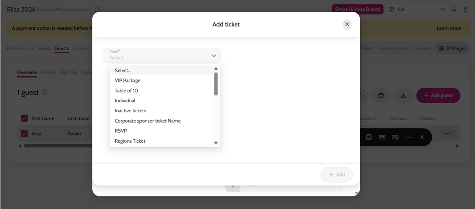
Task: Open the guest count help icon
Action: coord(44,92)
